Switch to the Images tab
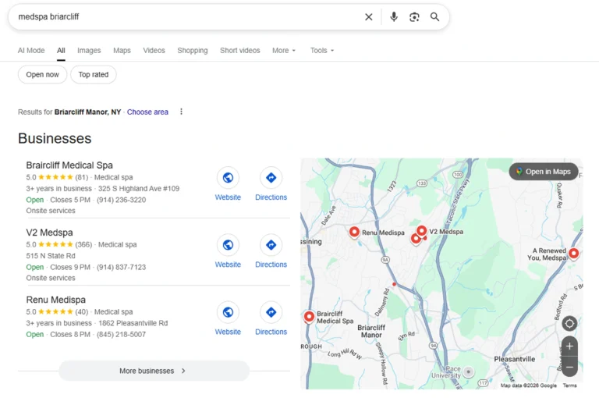599x398 pixels. pyautogui.click(x=89, y=51)
